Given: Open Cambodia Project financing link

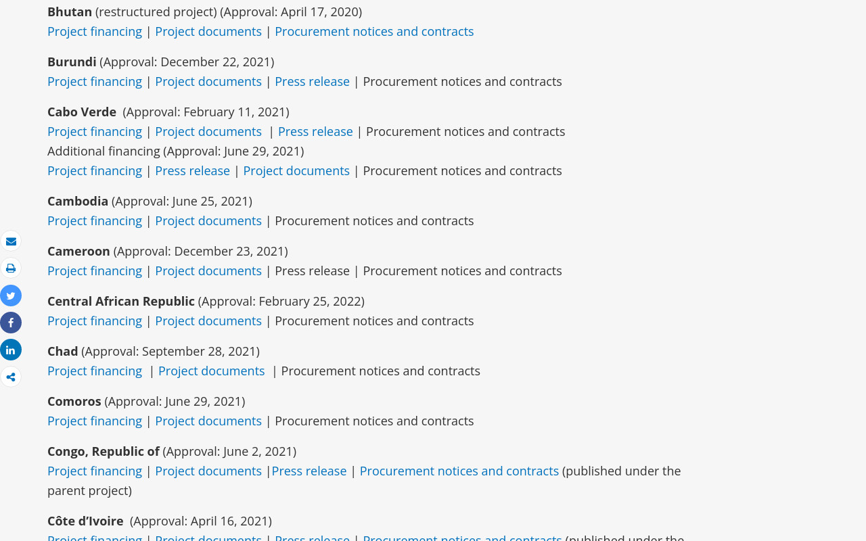Looking at the screenshot, I should click(95, 221).
